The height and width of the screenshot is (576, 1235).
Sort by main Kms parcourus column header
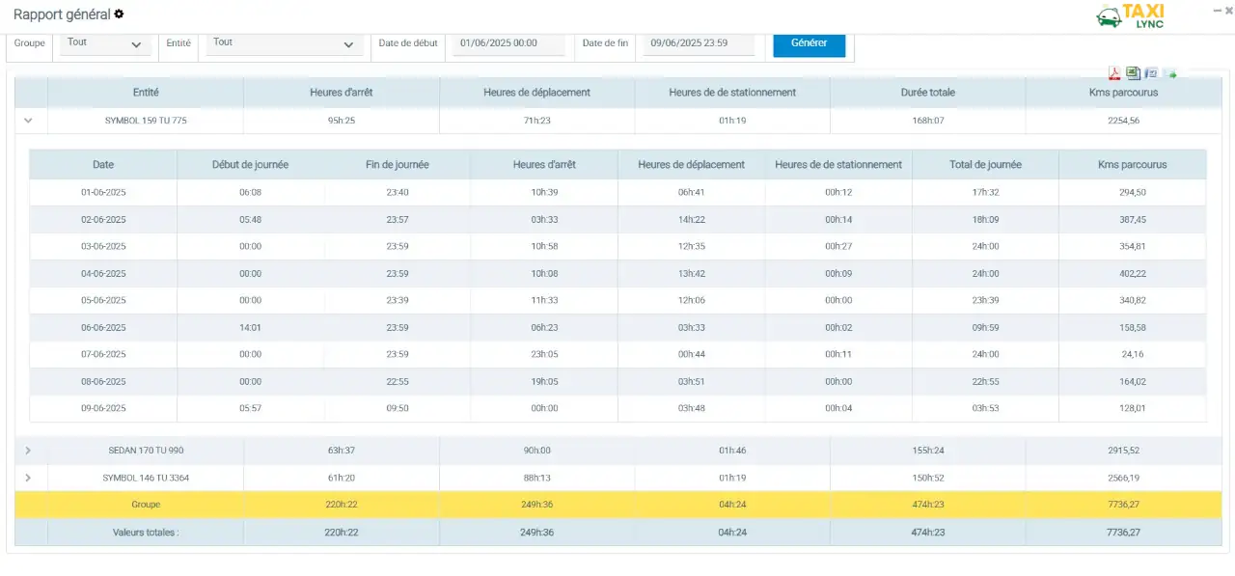point(1124,93)
